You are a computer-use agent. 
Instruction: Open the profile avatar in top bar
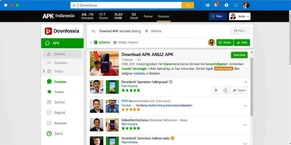(x=246, y=5)
